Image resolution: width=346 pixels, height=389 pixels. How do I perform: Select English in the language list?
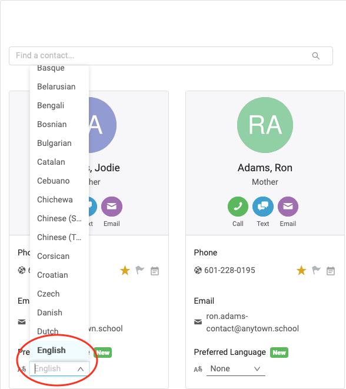(59, 350)
